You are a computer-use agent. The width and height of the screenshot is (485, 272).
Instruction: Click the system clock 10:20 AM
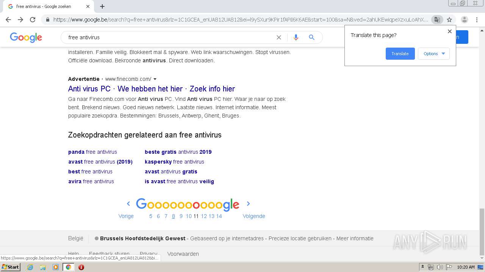point(466,267)
